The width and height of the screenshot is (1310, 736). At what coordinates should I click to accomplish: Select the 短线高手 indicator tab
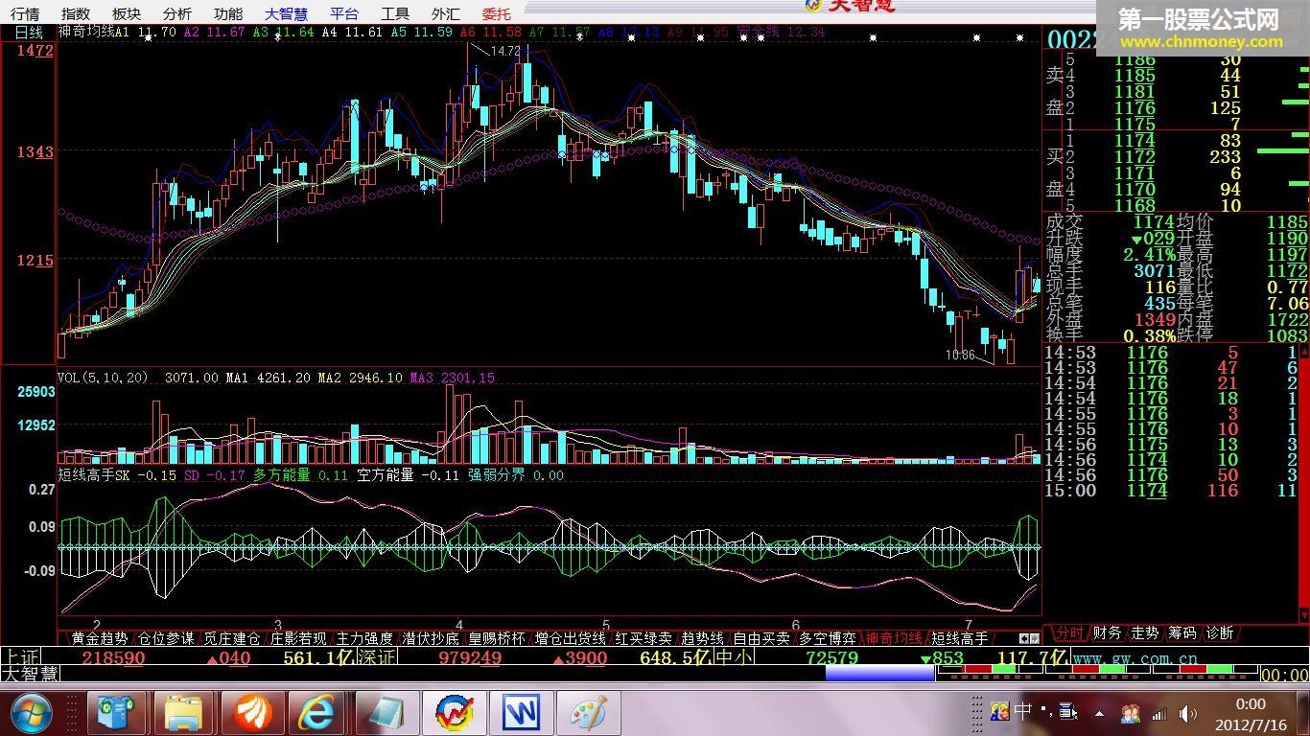tap(960, 638)
